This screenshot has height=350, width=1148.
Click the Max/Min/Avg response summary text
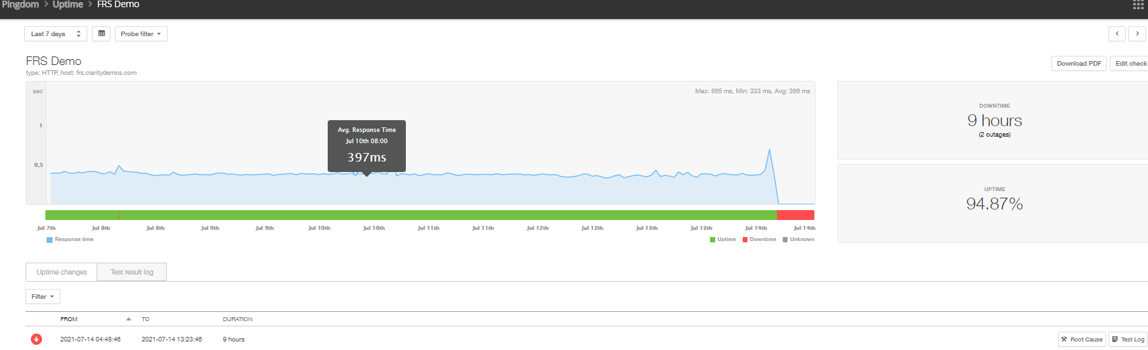[753, 91]
